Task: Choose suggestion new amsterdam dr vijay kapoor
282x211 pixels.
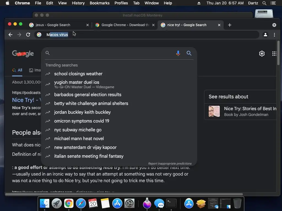Action: tap(119, 147)
